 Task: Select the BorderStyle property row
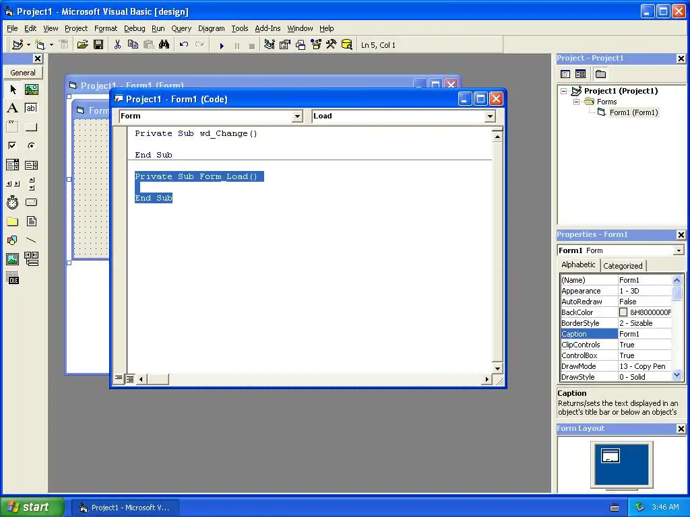(616, 323)
